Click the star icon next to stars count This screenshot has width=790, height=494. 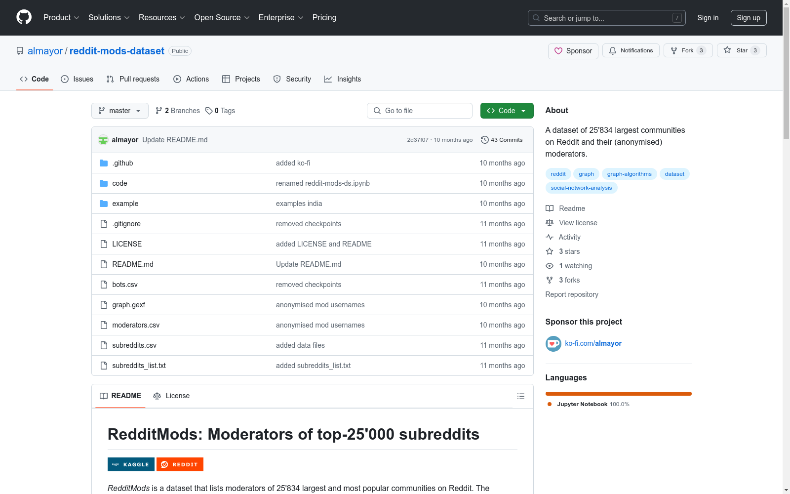coord(550,251)
